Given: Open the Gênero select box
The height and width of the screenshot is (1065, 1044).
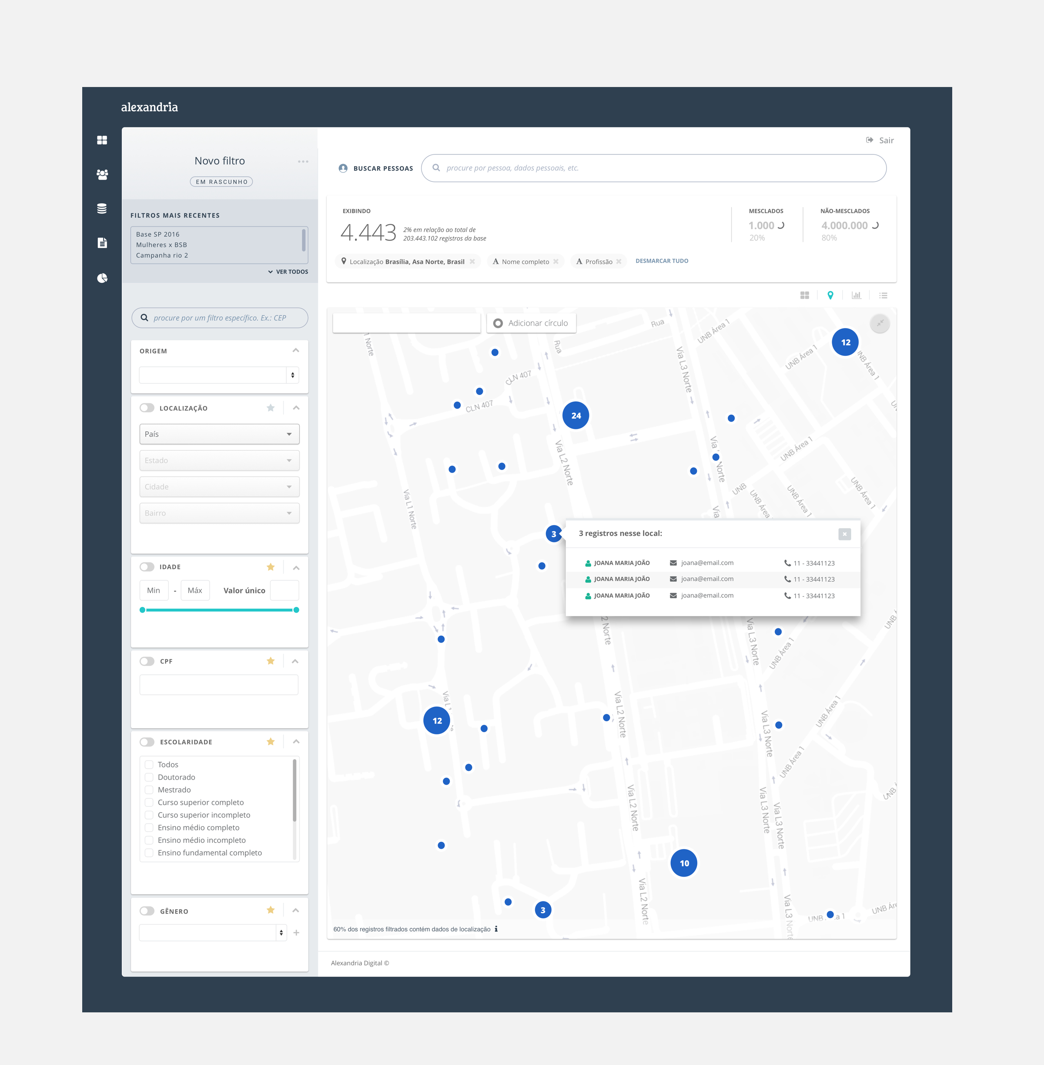Looking at the screenshot, I should coord(213,933).
